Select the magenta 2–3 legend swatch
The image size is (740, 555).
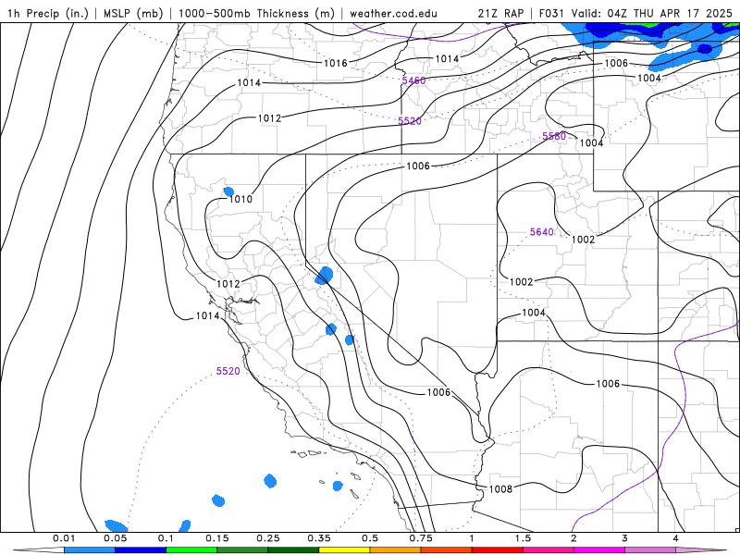[599, 550]
